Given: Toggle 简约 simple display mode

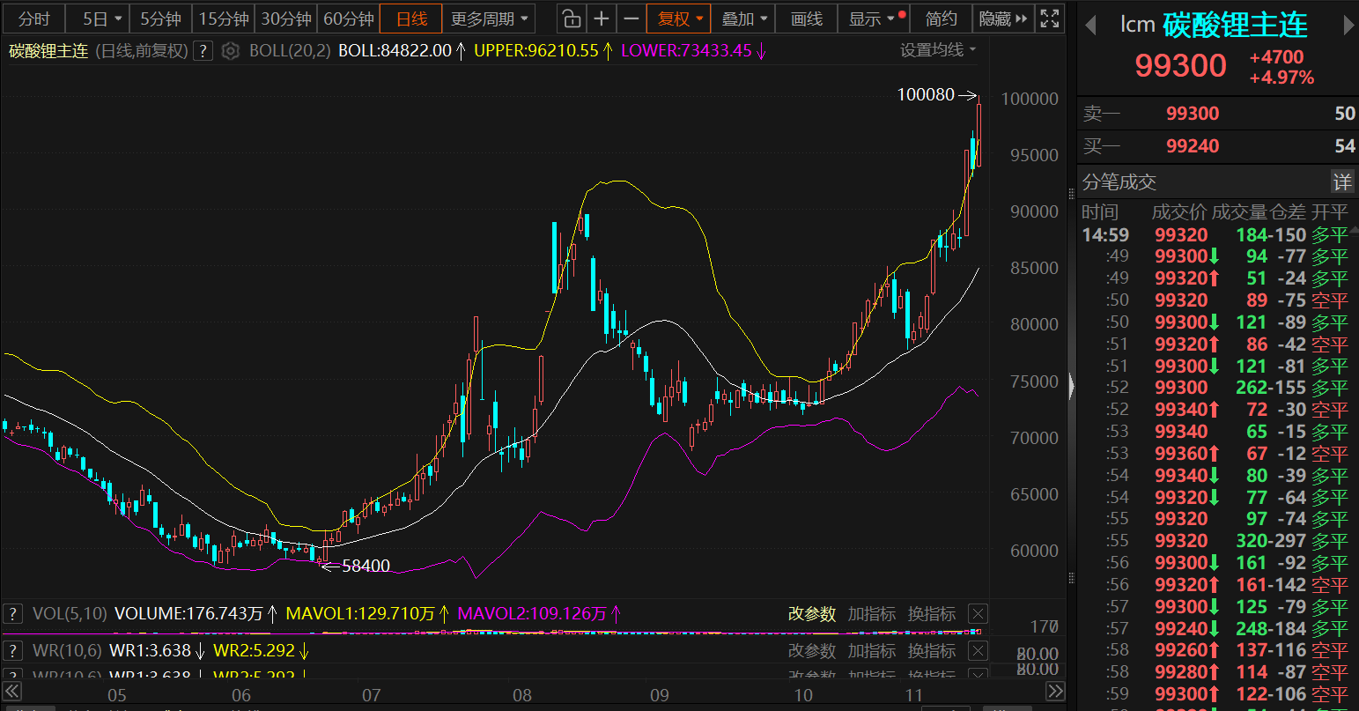Looking at the screenshot, I should (x=941, y=19).
